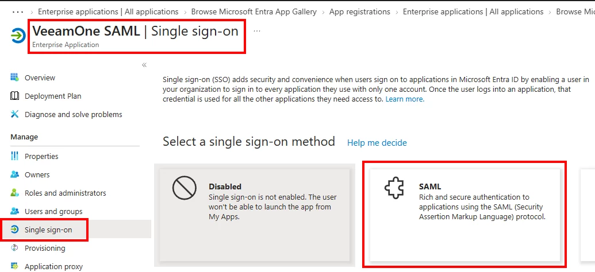The width and height of the screenshot is (595, 272).
Task: Click the Diagnose and solve problems wrench icon
Action: point(15,114)
